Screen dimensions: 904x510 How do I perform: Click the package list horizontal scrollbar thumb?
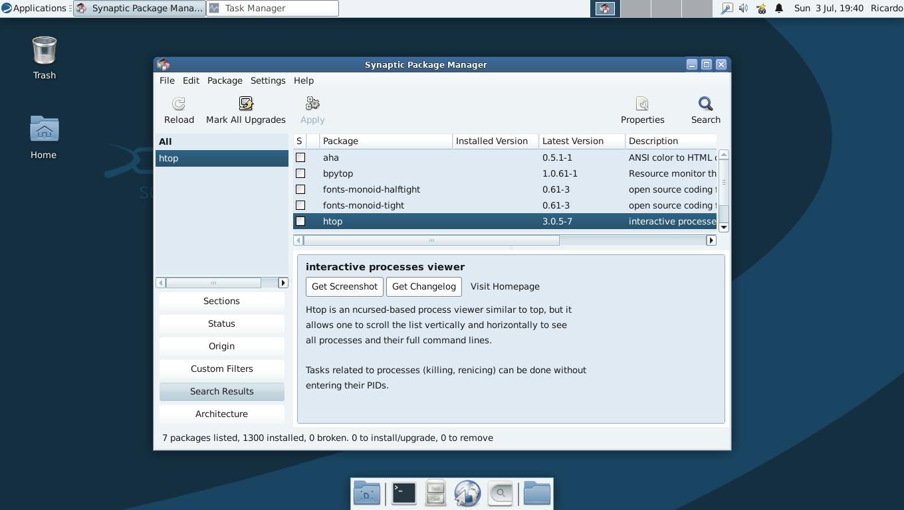pyautogui.click(x=431, y=240)
